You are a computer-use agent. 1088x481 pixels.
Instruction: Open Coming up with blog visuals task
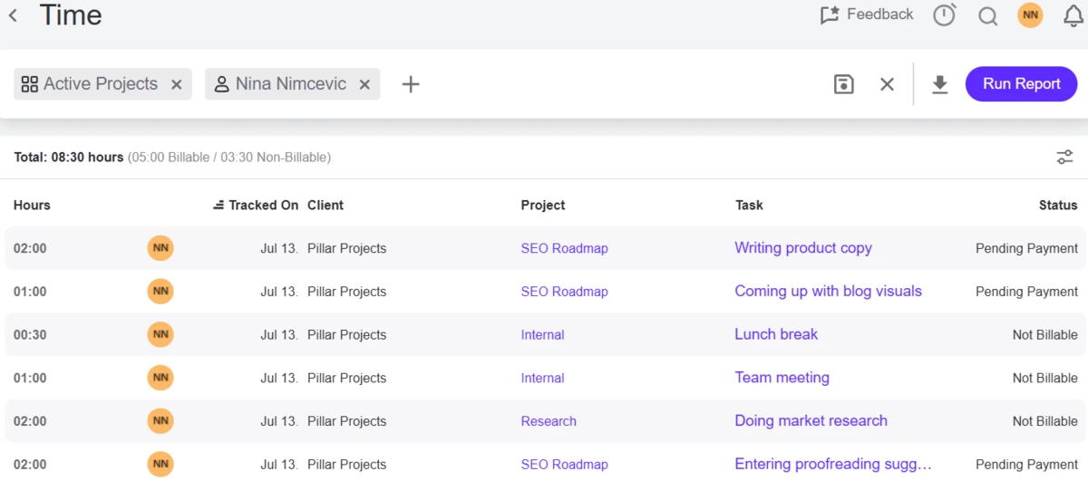pos(828,292)
